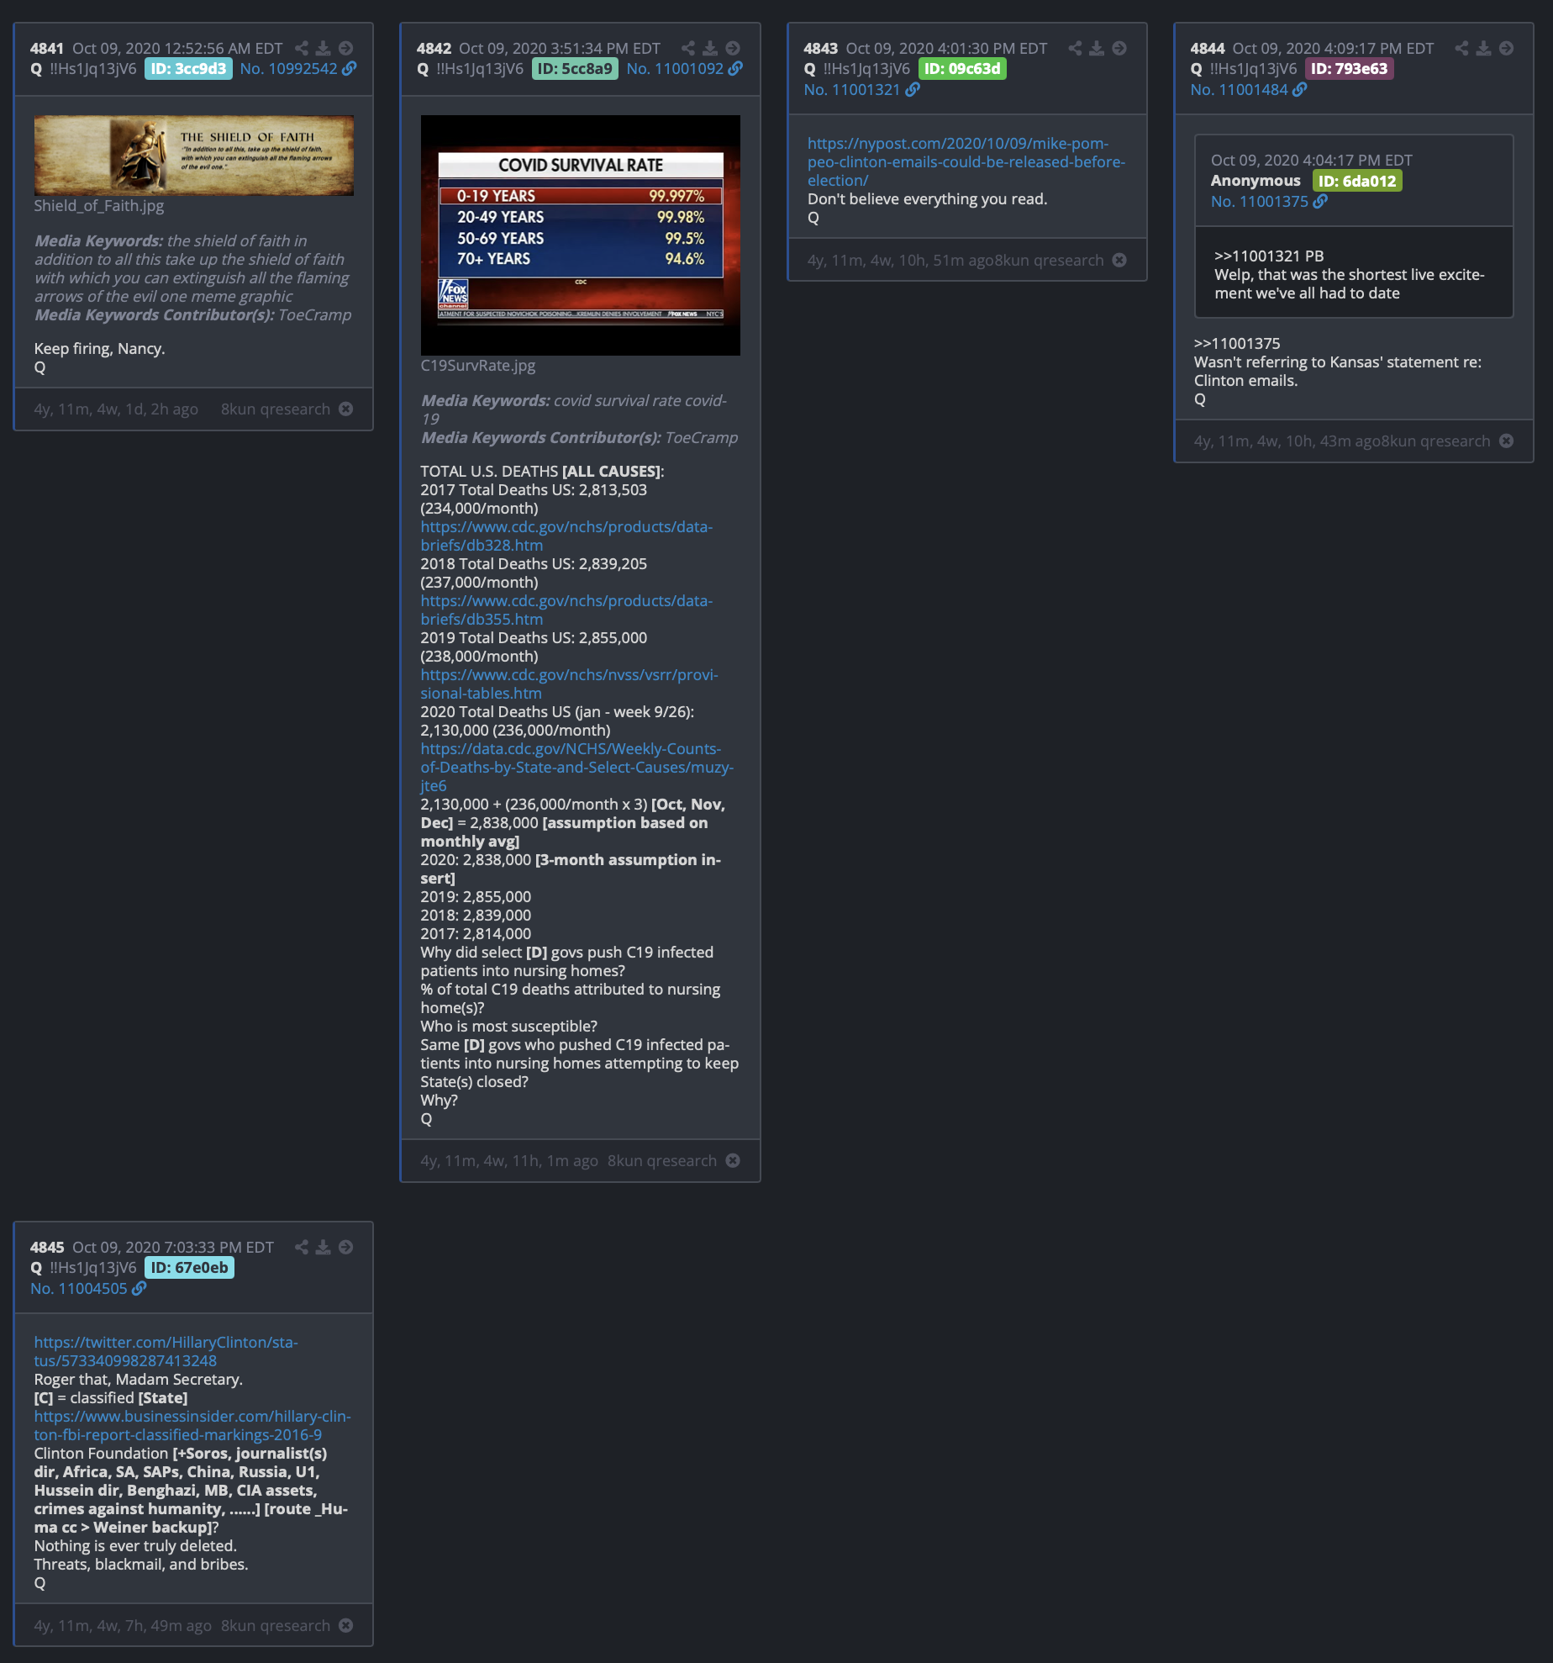Viewport: 1553px width, 1663px height.
Task: Click the chain link icon beside No. 11001092
Action: click(x=736, y=69)
